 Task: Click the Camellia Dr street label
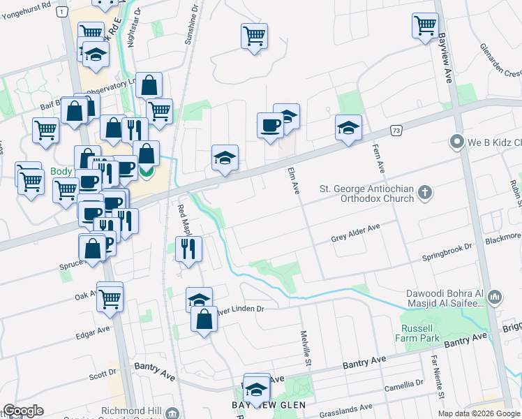[x=404, y=385]
